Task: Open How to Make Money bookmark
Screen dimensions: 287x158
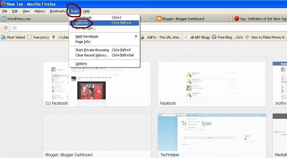Action: (x=266, y=37)
